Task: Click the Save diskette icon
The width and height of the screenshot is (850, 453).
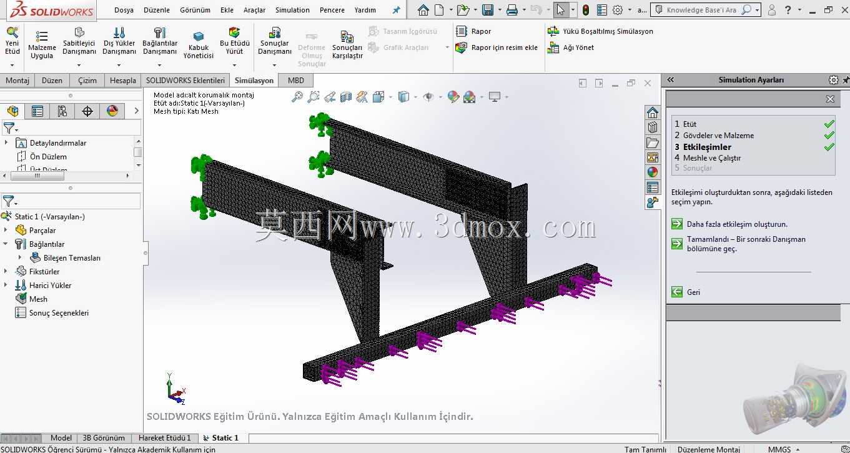Action: pos(487,10)
